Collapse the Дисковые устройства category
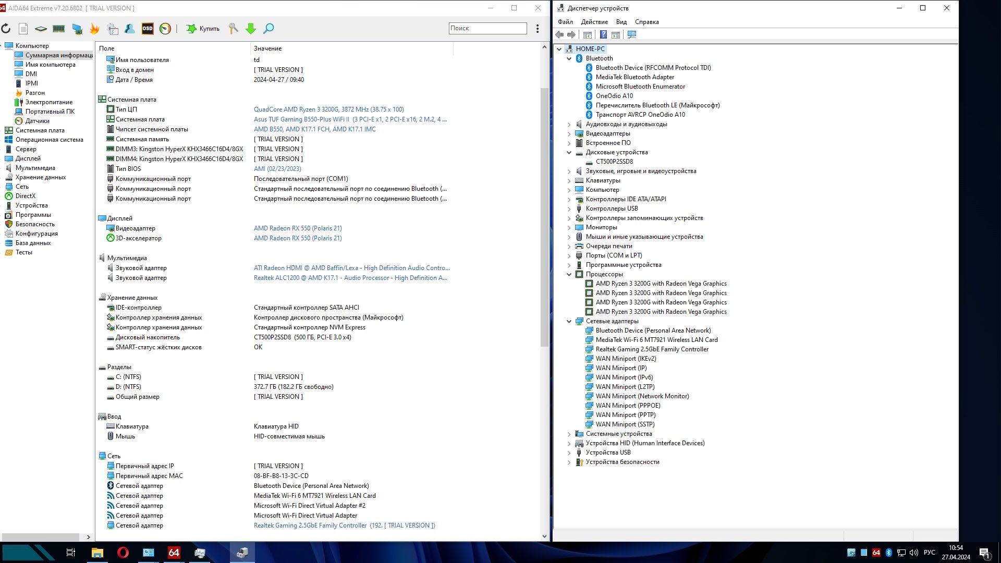Viewport: 1001px width, 563px height. click(x=569, y=152)
